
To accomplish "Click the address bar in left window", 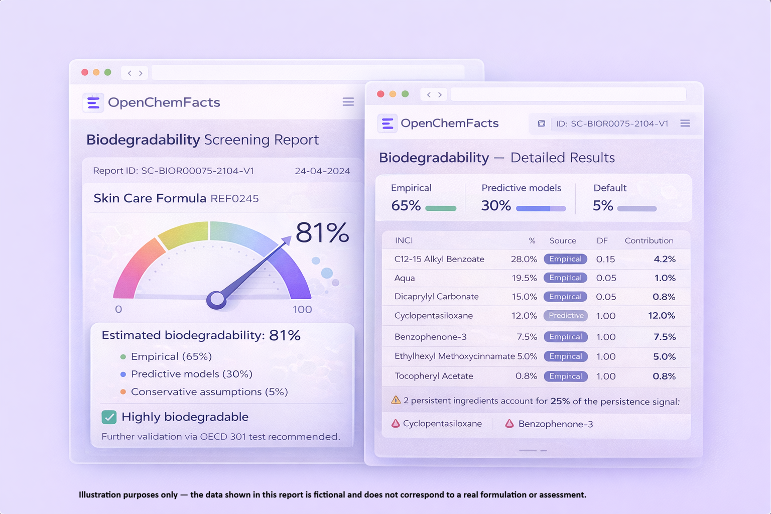I will (x=307, y=73).
